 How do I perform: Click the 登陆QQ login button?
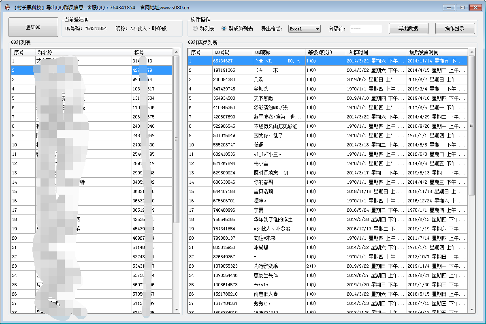[x=33, y=27]
